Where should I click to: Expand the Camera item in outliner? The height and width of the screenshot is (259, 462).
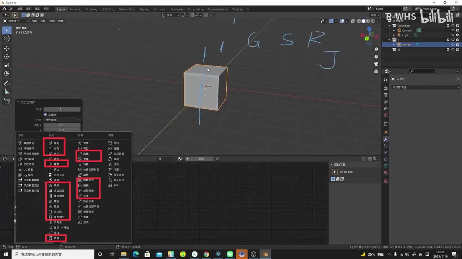click(x=395, y=30)
